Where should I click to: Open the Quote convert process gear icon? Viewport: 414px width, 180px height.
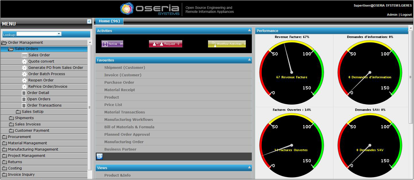(24, 61)
